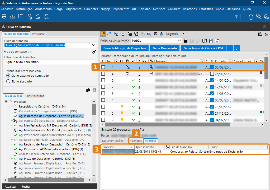This screenshot has height=190, width=270.
Task: Click the deselect-all overlapping windows icon
Action: (x=123, y=34)
